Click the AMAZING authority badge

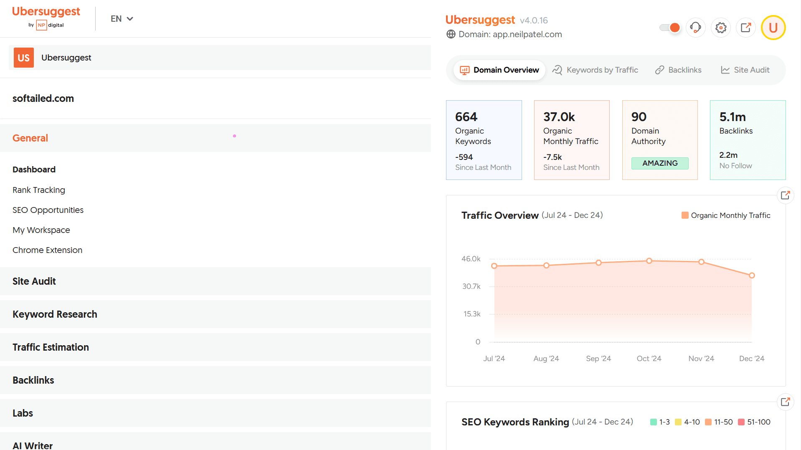(660, 163)
